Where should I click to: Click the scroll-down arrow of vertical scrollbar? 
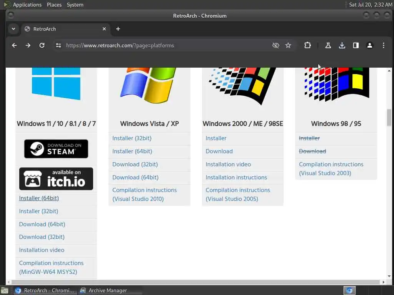[x=389, y=276]
